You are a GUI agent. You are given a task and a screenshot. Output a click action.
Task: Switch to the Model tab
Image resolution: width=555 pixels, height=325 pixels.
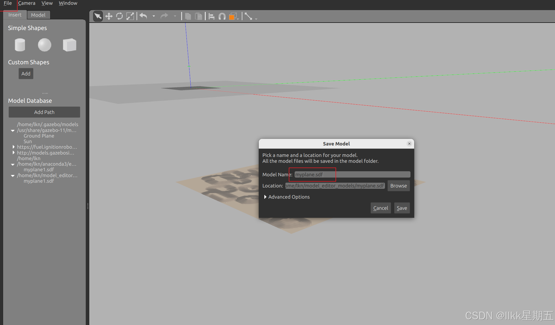[38, 15]
